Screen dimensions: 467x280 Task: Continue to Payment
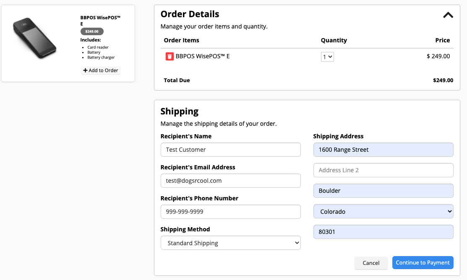click(423, 263)
